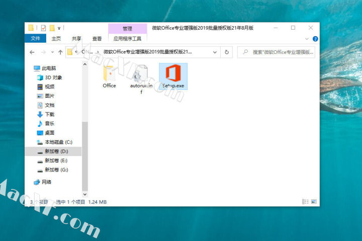Switch to large icons view in status bar
Screen dimensions: 362x241
pos(314,202)
